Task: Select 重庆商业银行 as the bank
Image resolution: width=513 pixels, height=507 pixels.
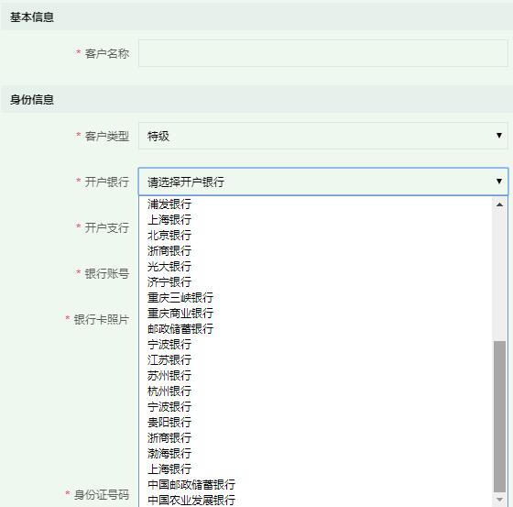Action: tap(315, 314)
